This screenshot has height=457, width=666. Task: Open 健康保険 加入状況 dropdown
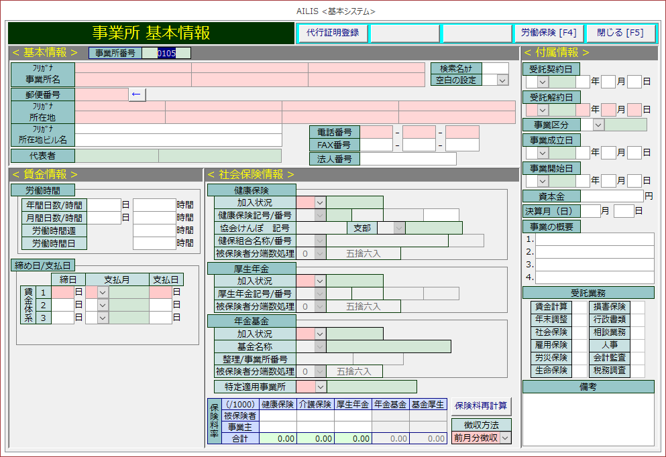(x=320, y=202)
